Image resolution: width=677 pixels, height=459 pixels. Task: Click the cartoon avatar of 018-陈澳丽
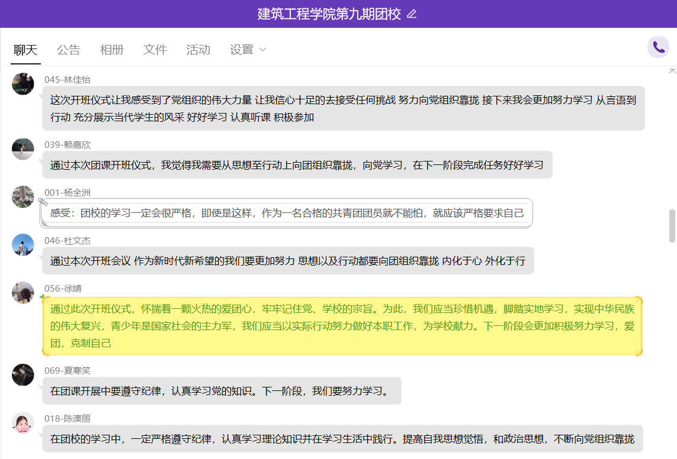click(23, 422)
